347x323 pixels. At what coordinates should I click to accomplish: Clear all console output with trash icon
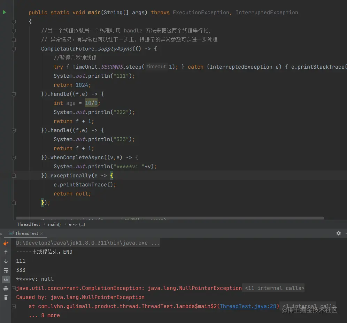tap(6, 298)
